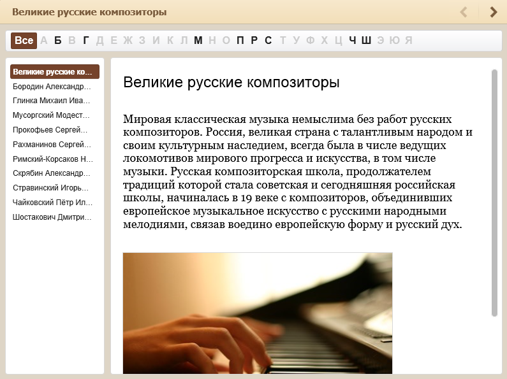This screenshot has height=379, width=507.
Task: Click the disabled letter Ф filter
Action: 311,41
